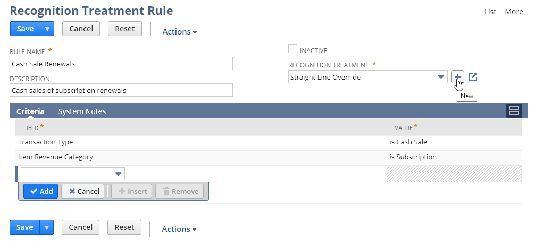Click the top Save button
This screenshot has width=535, height=241.
[25, 29]
